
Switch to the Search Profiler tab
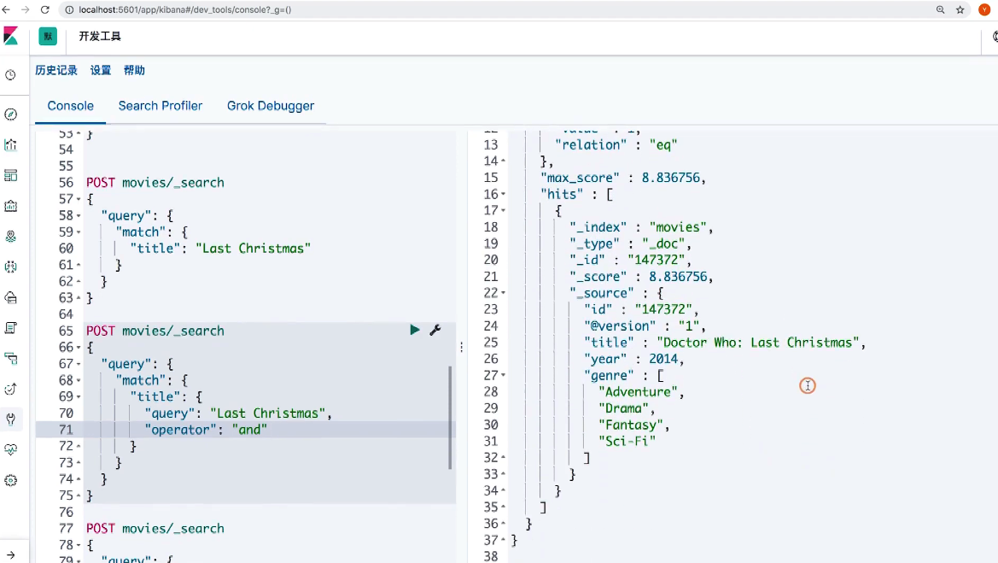tap(160, 106)
